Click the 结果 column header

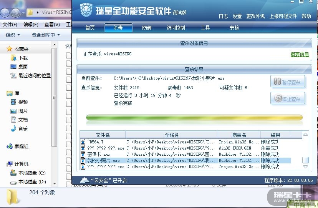(x=275, y=135)
